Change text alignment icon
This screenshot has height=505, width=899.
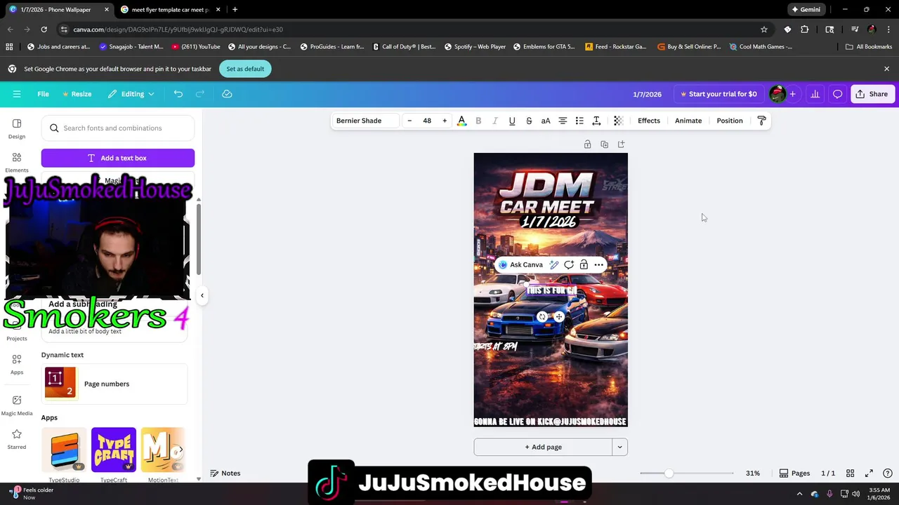(x=563, y=121)
